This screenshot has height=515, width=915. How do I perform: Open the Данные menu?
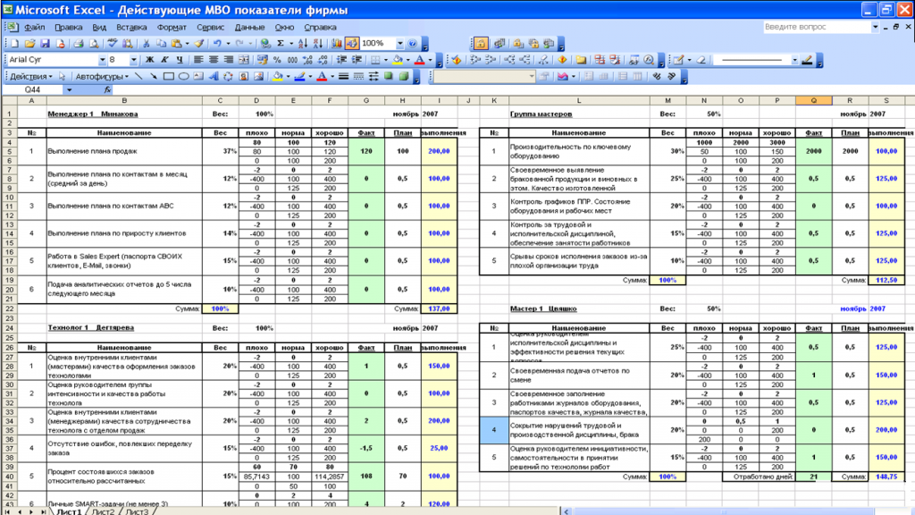click(250, 28)
